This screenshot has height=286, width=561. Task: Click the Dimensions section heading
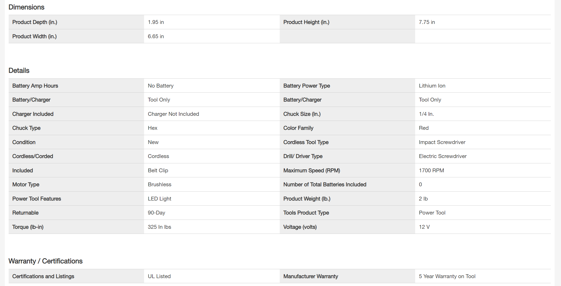coord(26,7)
